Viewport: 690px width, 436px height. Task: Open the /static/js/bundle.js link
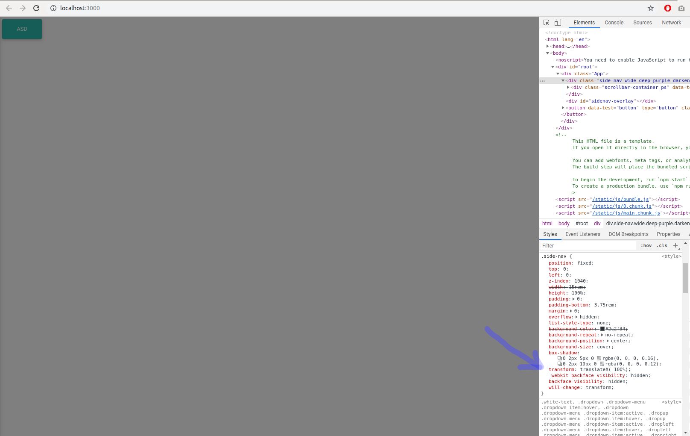[x=620, y=199]
